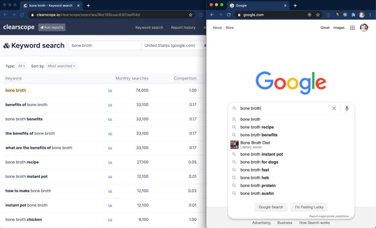
Task: Open the Google apps grid icon
Action: [x=352, y=28]
